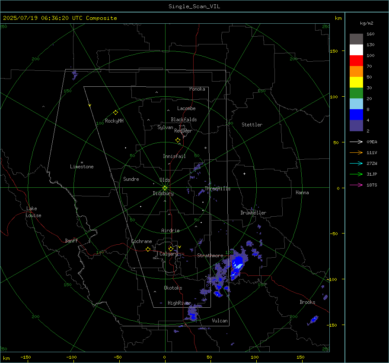Click the Strathmore town label

tap(210, 256)
